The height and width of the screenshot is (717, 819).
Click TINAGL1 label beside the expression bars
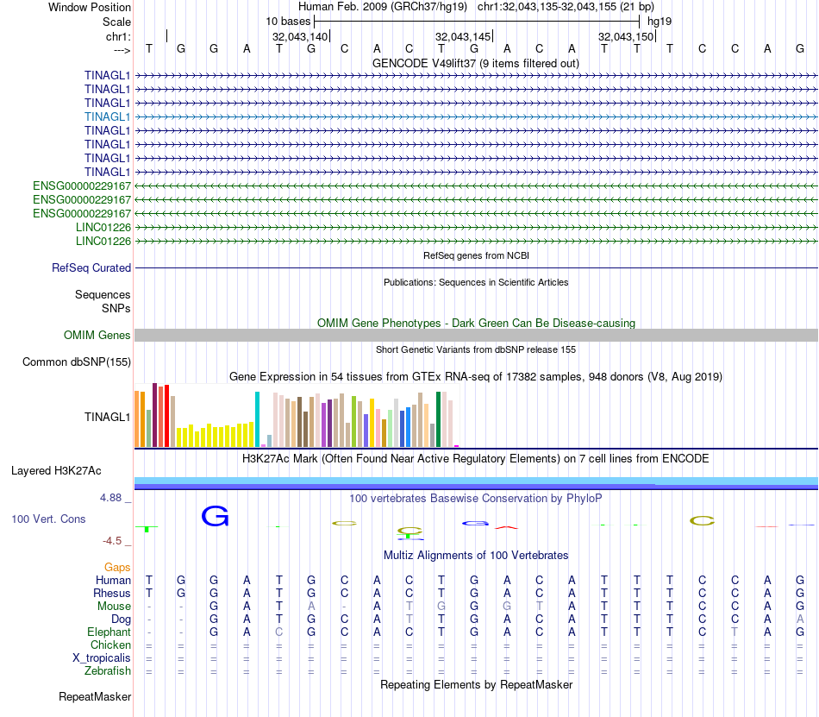pyautogui.click(x=107, y=417)
